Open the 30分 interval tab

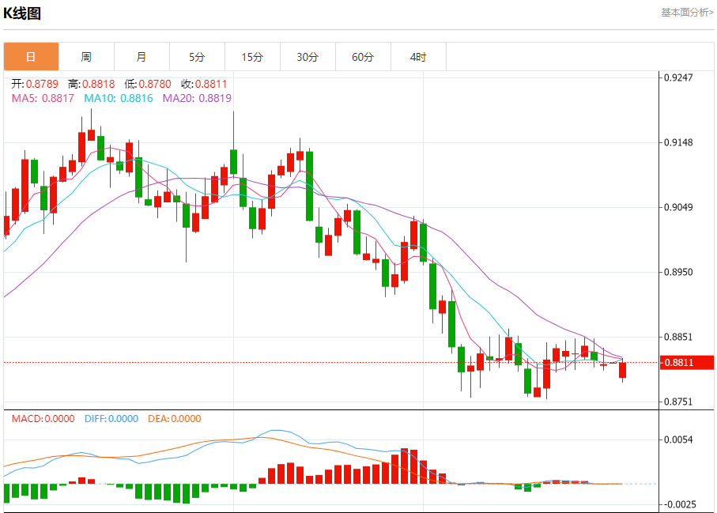click(x=308, y=57)
